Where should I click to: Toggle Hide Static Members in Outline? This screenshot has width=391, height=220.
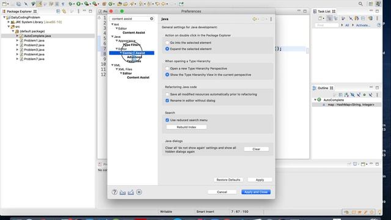click(x=359, y=95)
